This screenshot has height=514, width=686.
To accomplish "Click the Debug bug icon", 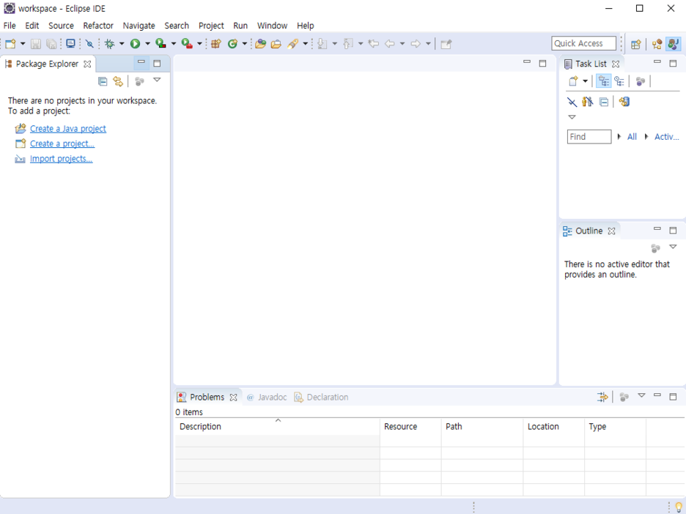I will coord(109,44).
